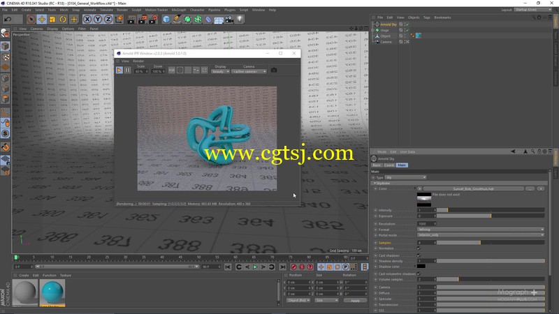
Task: Toggle the Normalize checkbox
Action: 419,248
